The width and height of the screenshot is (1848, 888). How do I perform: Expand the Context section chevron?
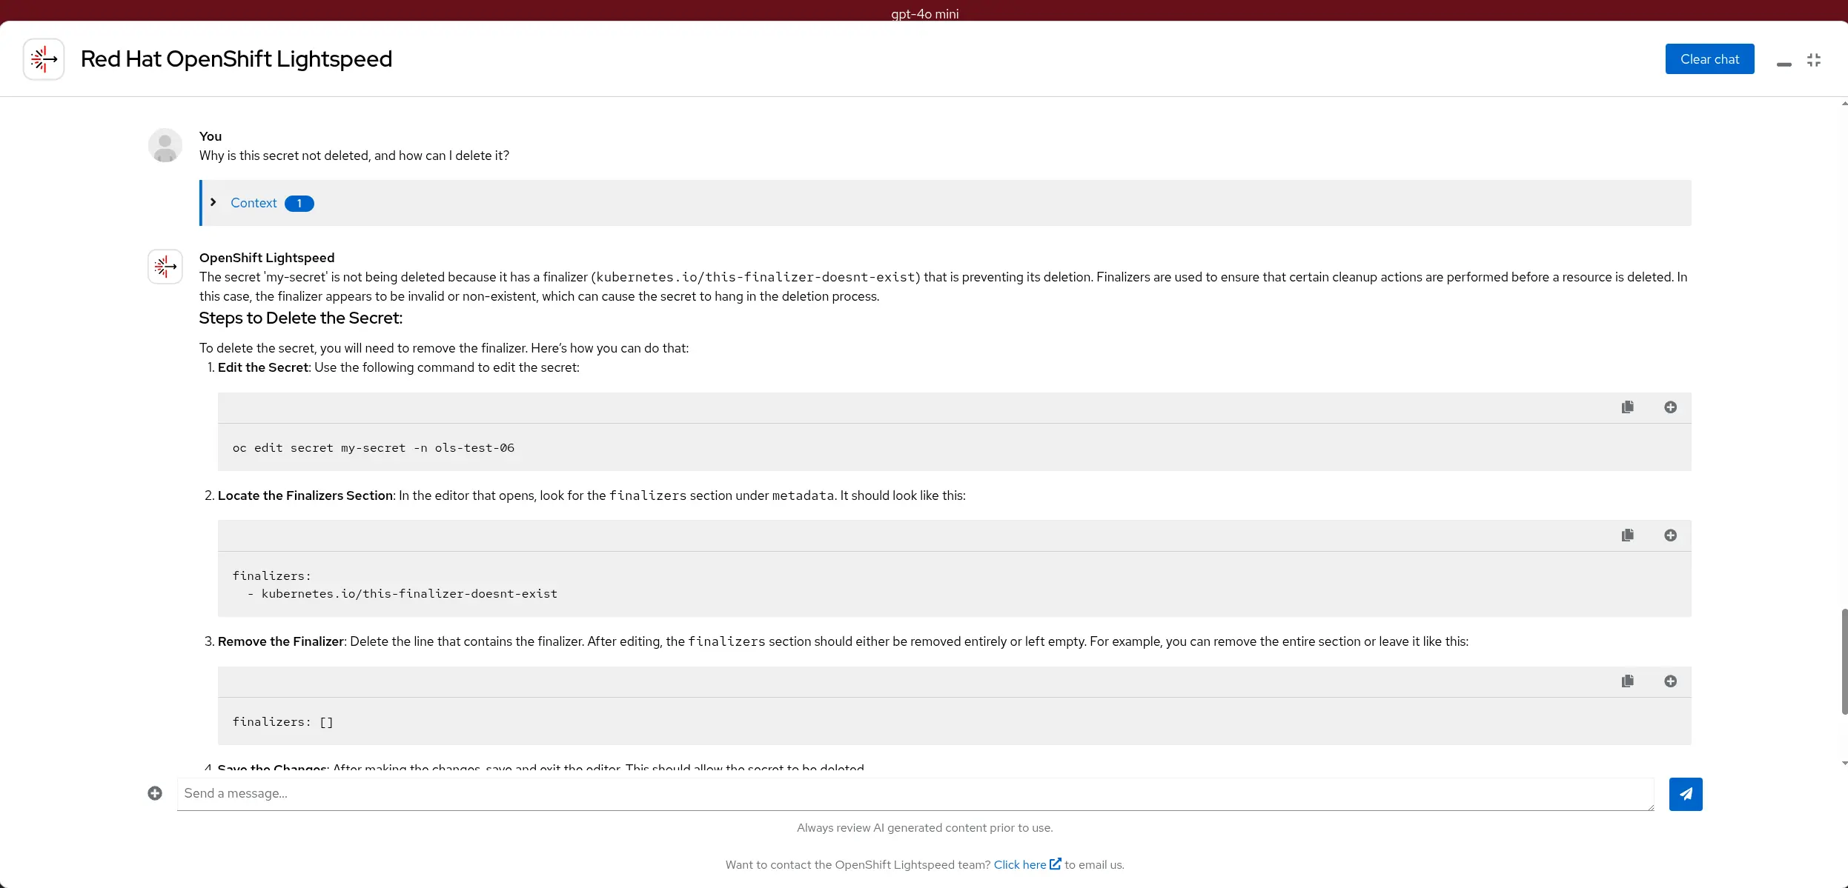tap(213, 202)
